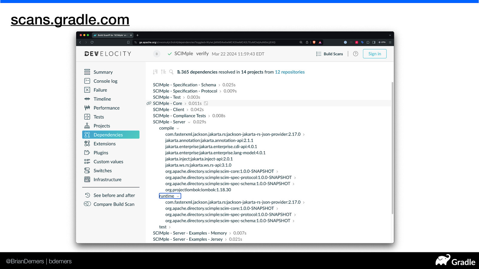The width and height of the screenshot is (479, 269).
Task: Select the Build Scan browser tab
Action: pyautogui.click(x=112, y=35)
